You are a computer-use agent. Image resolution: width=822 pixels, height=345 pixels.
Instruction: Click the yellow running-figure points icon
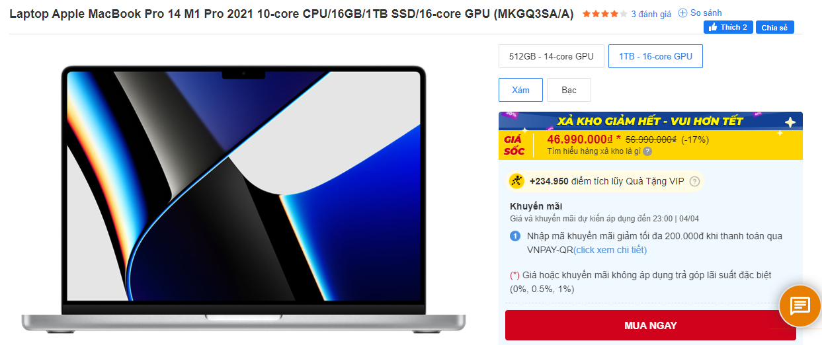[517, 181]
